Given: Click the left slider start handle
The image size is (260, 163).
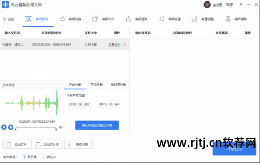Looking at the screenshot, I should [x=16, y=129].
